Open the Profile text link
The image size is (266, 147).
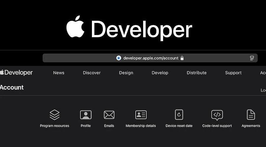coord(86,126)
